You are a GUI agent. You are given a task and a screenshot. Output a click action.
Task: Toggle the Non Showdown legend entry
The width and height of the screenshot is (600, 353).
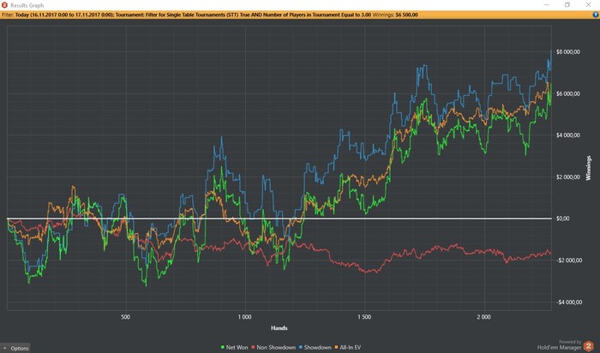click(x=273, y=347)
